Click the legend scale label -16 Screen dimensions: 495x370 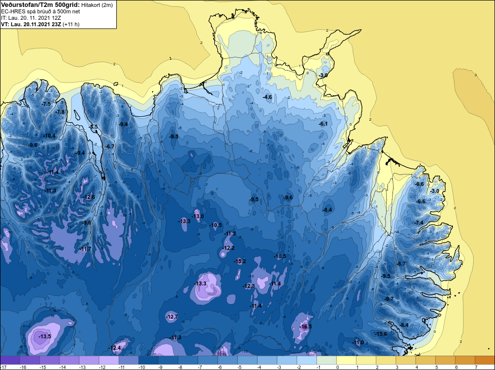click(23, 368)
